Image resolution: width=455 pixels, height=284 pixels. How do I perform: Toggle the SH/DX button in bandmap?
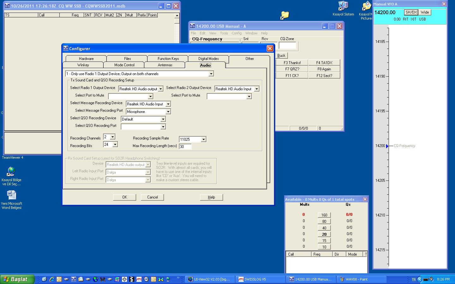pyautogui.click(x=411, y=12)
